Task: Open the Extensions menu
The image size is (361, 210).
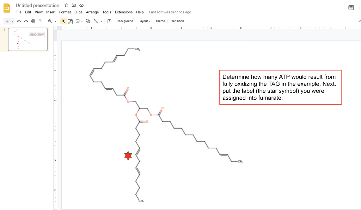Action: (124, 12)
